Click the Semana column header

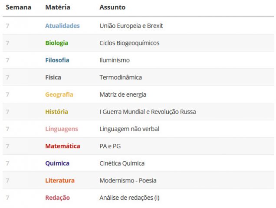pyautogui.click(x=19, y=7)
